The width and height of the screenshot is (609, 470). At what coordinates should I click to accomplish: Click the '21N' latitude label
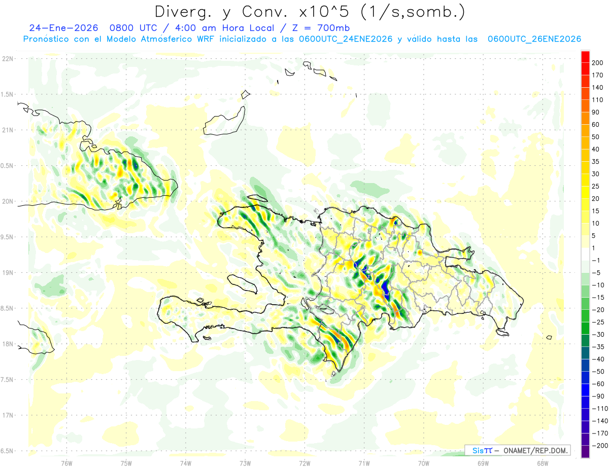(x=7, y=130)
